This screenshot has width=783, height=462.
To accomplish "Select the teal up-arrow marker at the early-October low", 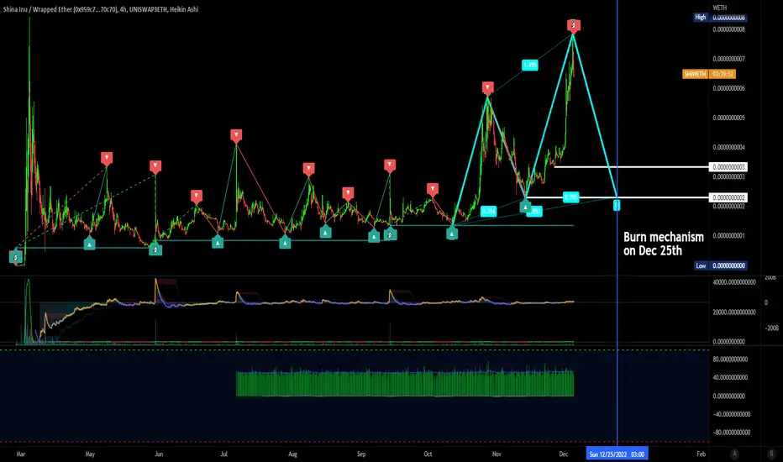I will click(x=452, y=233).
